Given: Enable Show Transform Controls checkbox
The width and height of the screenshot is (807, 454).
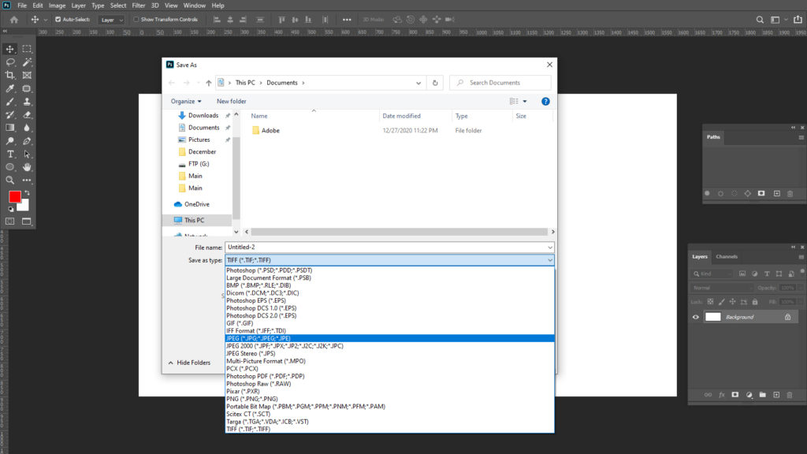Looking at the screenshot, I should click(x=136, y=20).
